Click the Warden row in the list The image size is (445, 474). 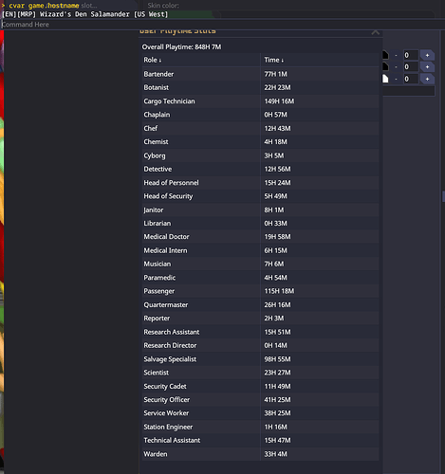pos(260,454)
